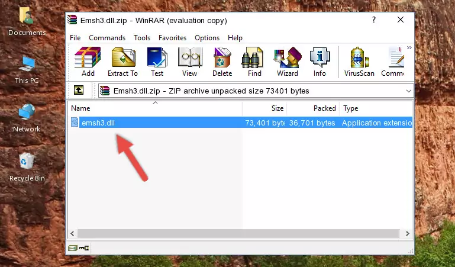Click the emsh3.dll file icon

(75, 122)
